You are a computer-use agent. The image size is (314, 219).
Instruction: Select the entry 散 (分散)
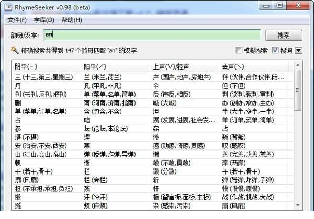pos(165,171)
